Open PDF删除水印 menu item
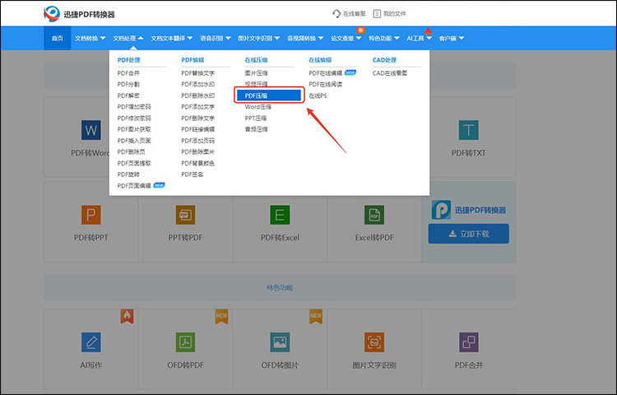Image resolution: width=617 pixels, height=395 pixels. click(x=198, y=95)
